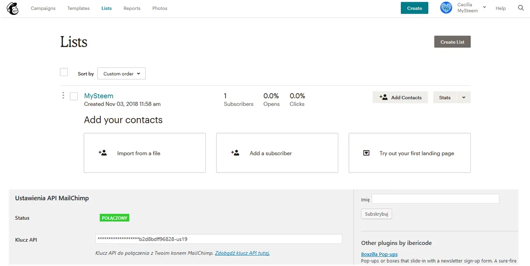Click the Created Nov 03, 2018 date text
The height and width of the screenshot is (266, 530).
(x=122, y=104)
